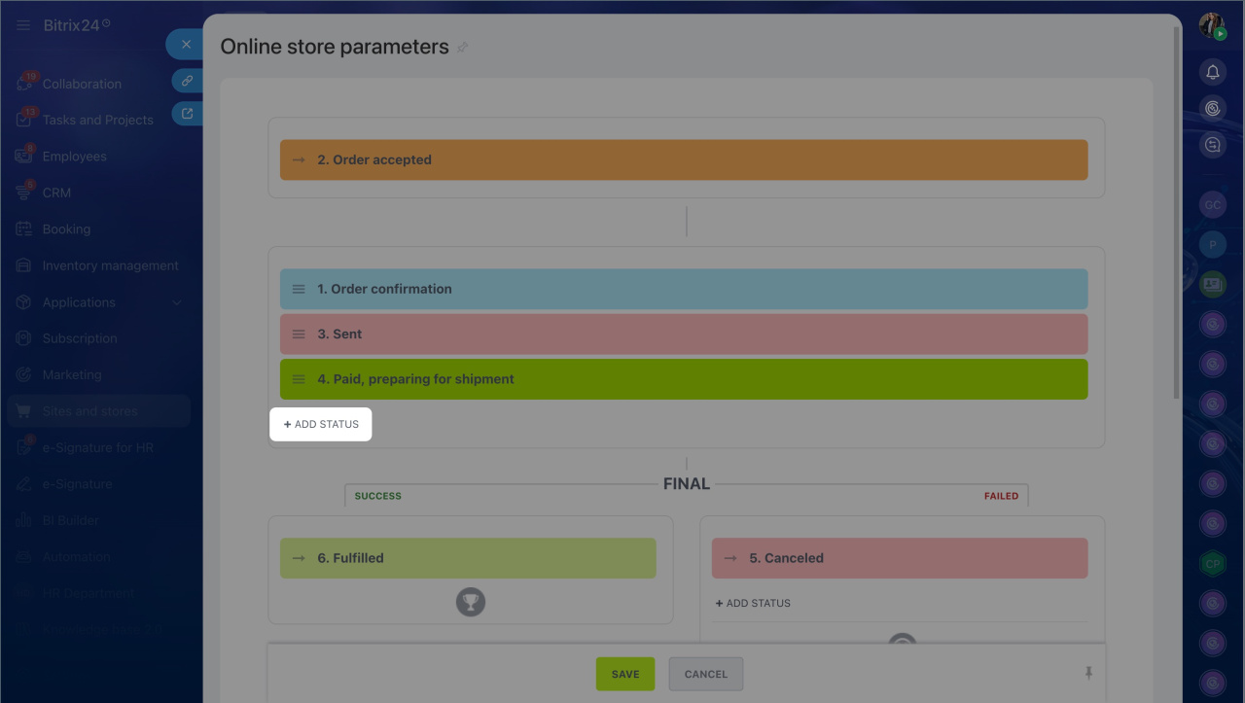The width and height of the screenshot is (1245, 703).
Task: Click the trophy icon under Fulfilled
Action: point(471,602)
